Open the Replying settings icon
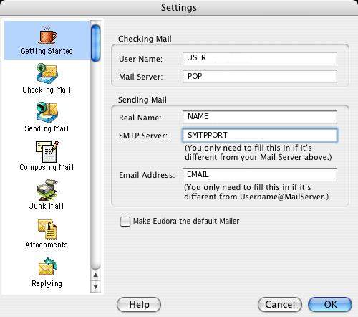 [x=47, y=267]
